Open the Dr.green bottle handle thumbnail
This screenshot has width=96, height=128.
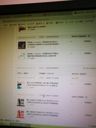pos(22,56)
